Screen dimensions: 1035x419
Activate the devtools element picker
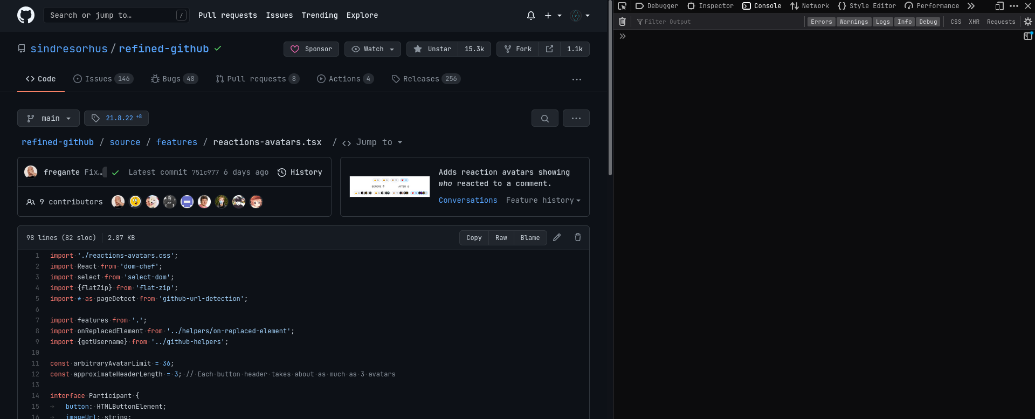(x=622, y=6)
